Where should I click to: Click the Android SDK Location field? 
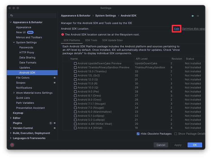tap(131, 29)
